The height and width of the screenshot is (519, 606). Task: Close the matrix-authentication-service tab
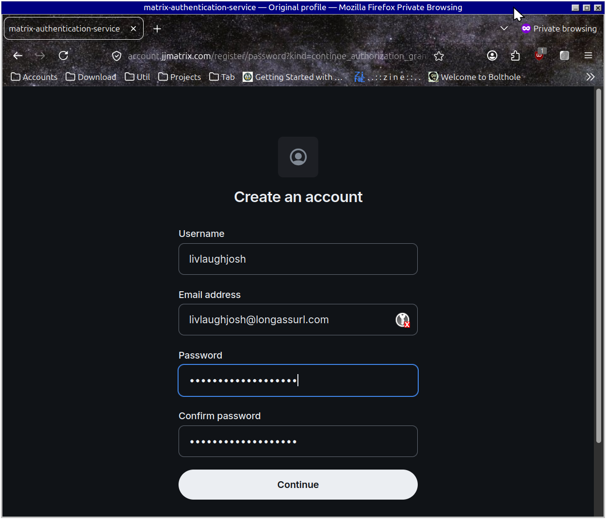click(x=133, y=29)
